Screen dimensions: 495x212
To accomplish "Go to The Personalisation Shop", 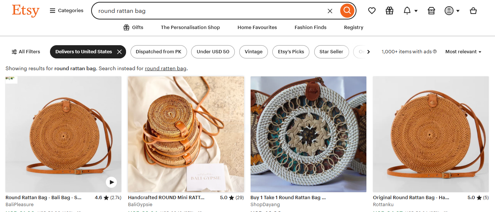I will click(x=190, y=27).
